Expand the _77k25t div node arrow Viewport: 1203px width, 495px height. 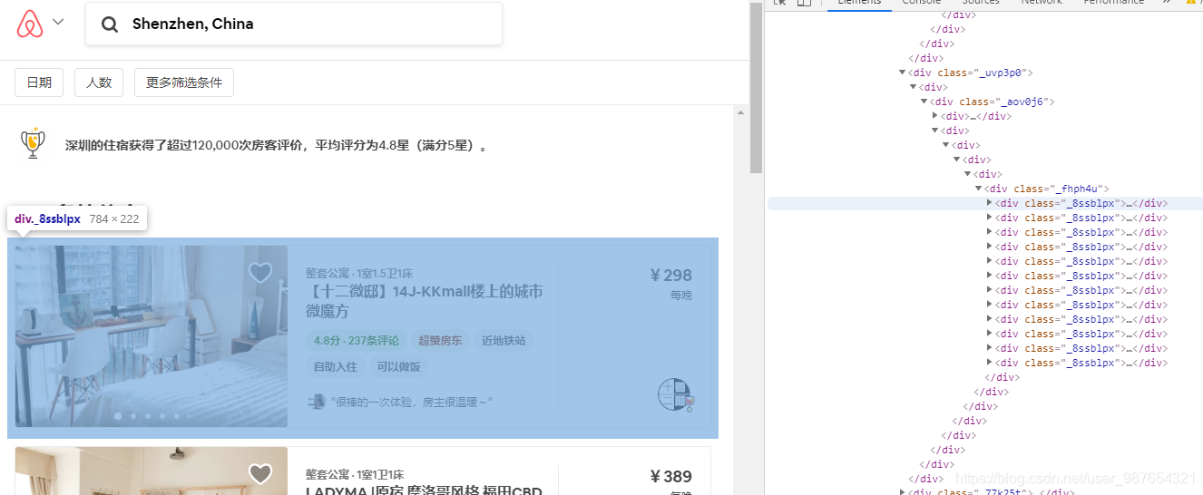903,492
